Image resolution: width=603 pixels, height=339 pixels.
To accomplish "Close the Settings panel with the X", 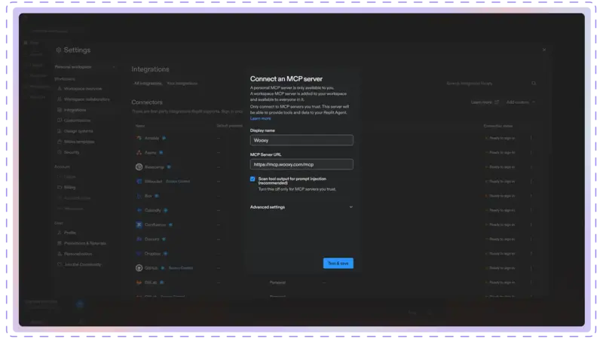I will tap(543, 50).
